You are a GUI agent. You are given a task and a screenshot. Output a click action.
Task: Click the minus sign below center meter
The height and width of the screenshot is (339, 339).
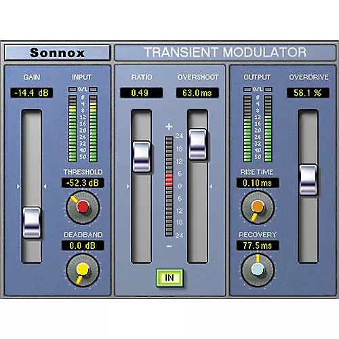pos(169,246)
